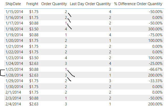Select the freight cell in 1/24/2014 row
168x111 pixels.
34,64
